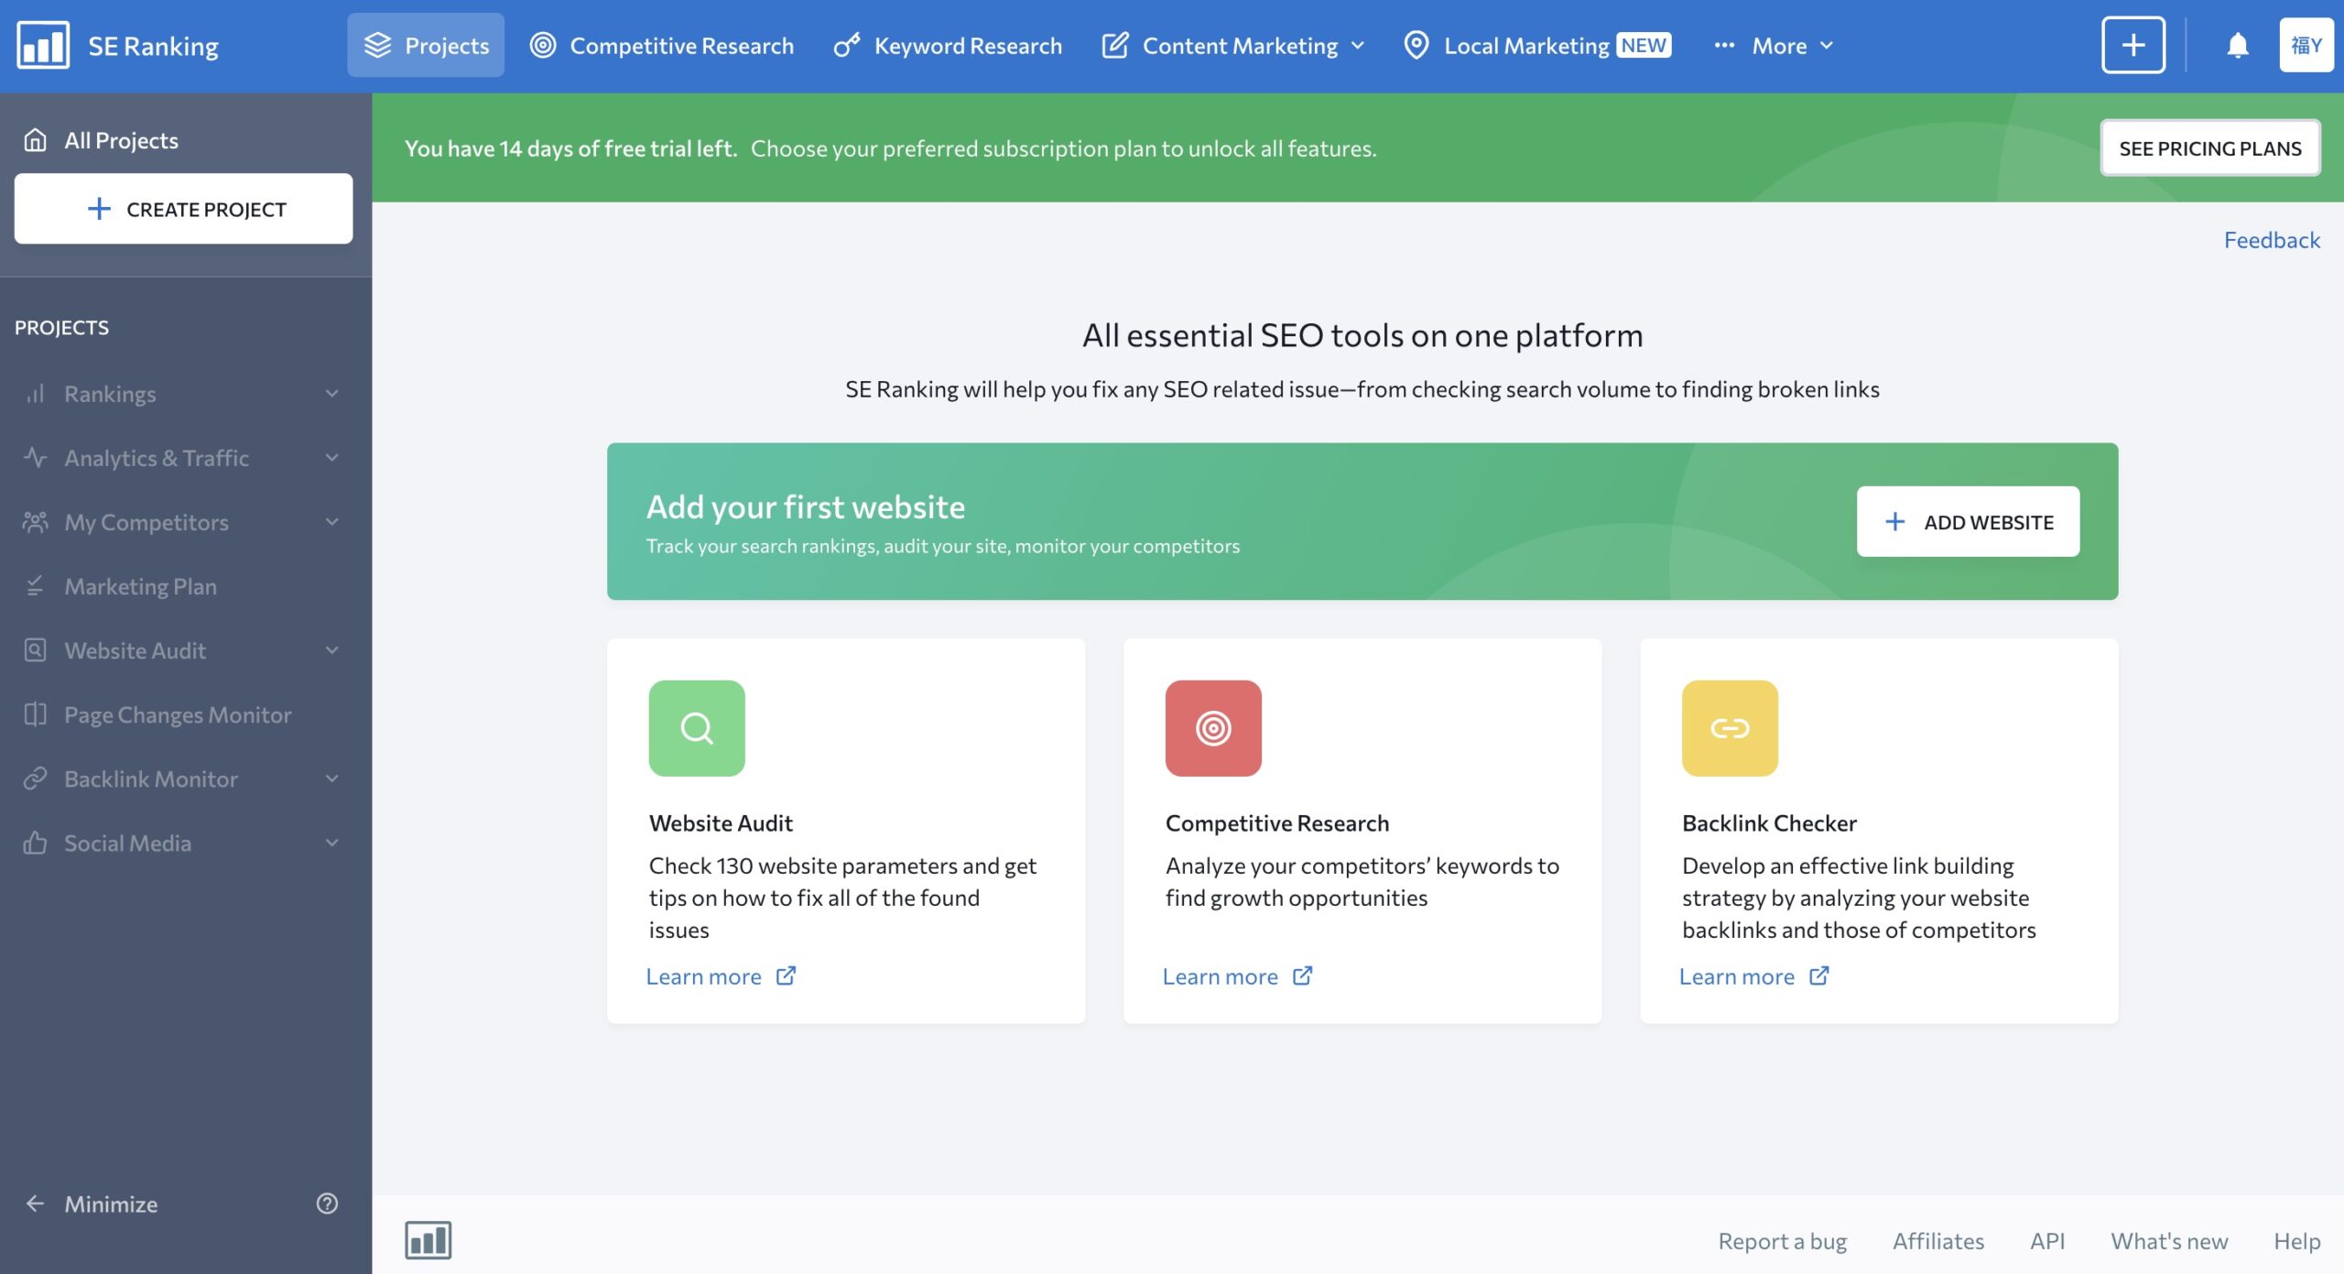Click the red Competitive Research target icon
The image size is (2344, 1274).
tap(1213, 728)
